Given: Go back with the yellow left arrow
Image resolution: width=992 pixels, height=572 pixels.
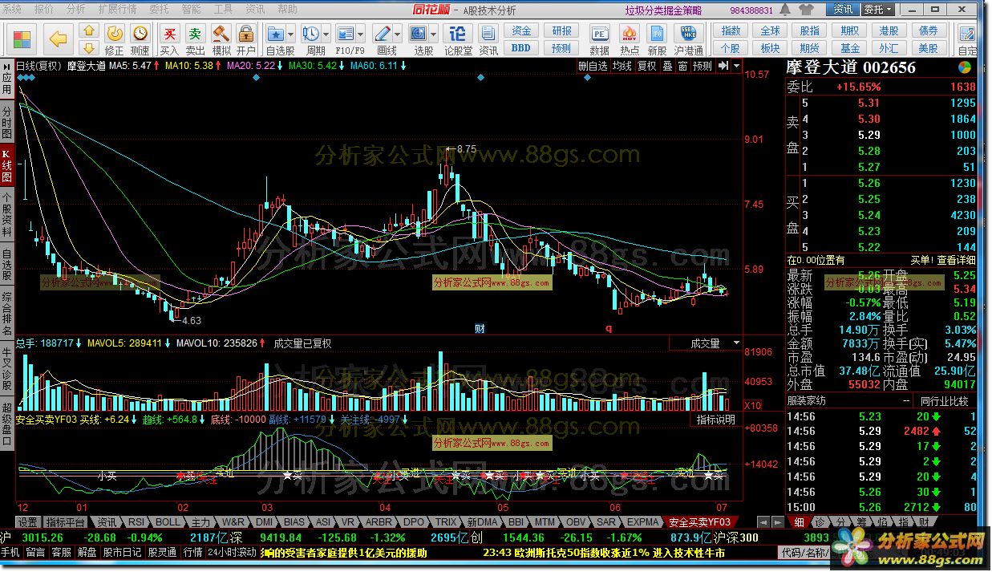Looking at the screenshot, I should point(57,38).
